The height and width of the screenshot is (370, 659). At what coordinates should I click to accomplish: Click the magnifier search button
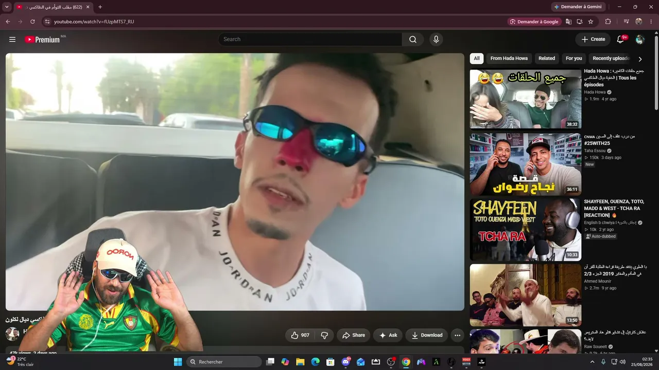[413, 40]
